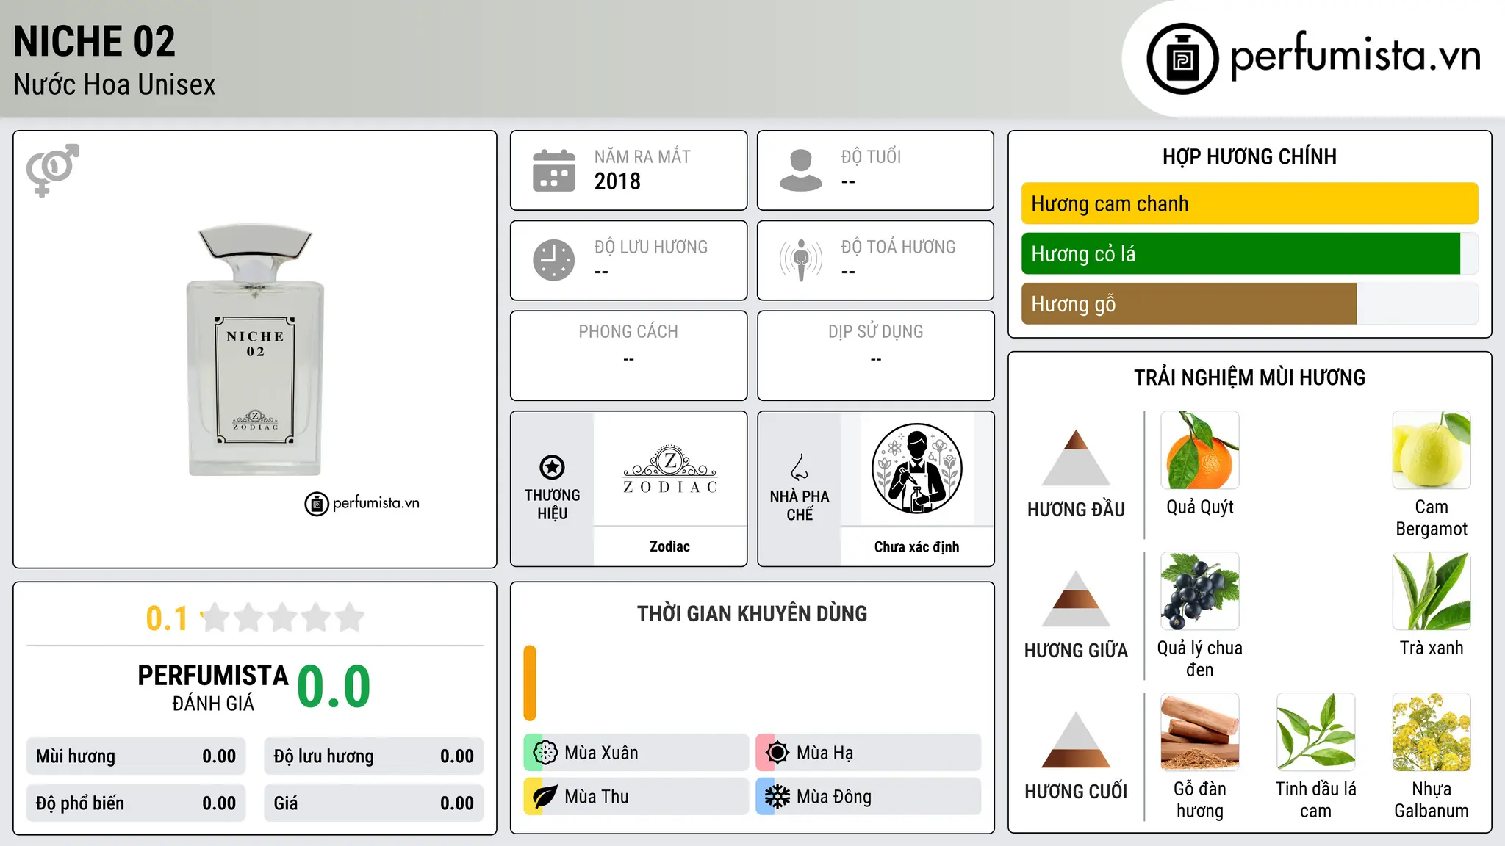Select the green Hương cỏ lá accord bar
Viewport: 1505px width, 846px height.
tap(1240, 253)
